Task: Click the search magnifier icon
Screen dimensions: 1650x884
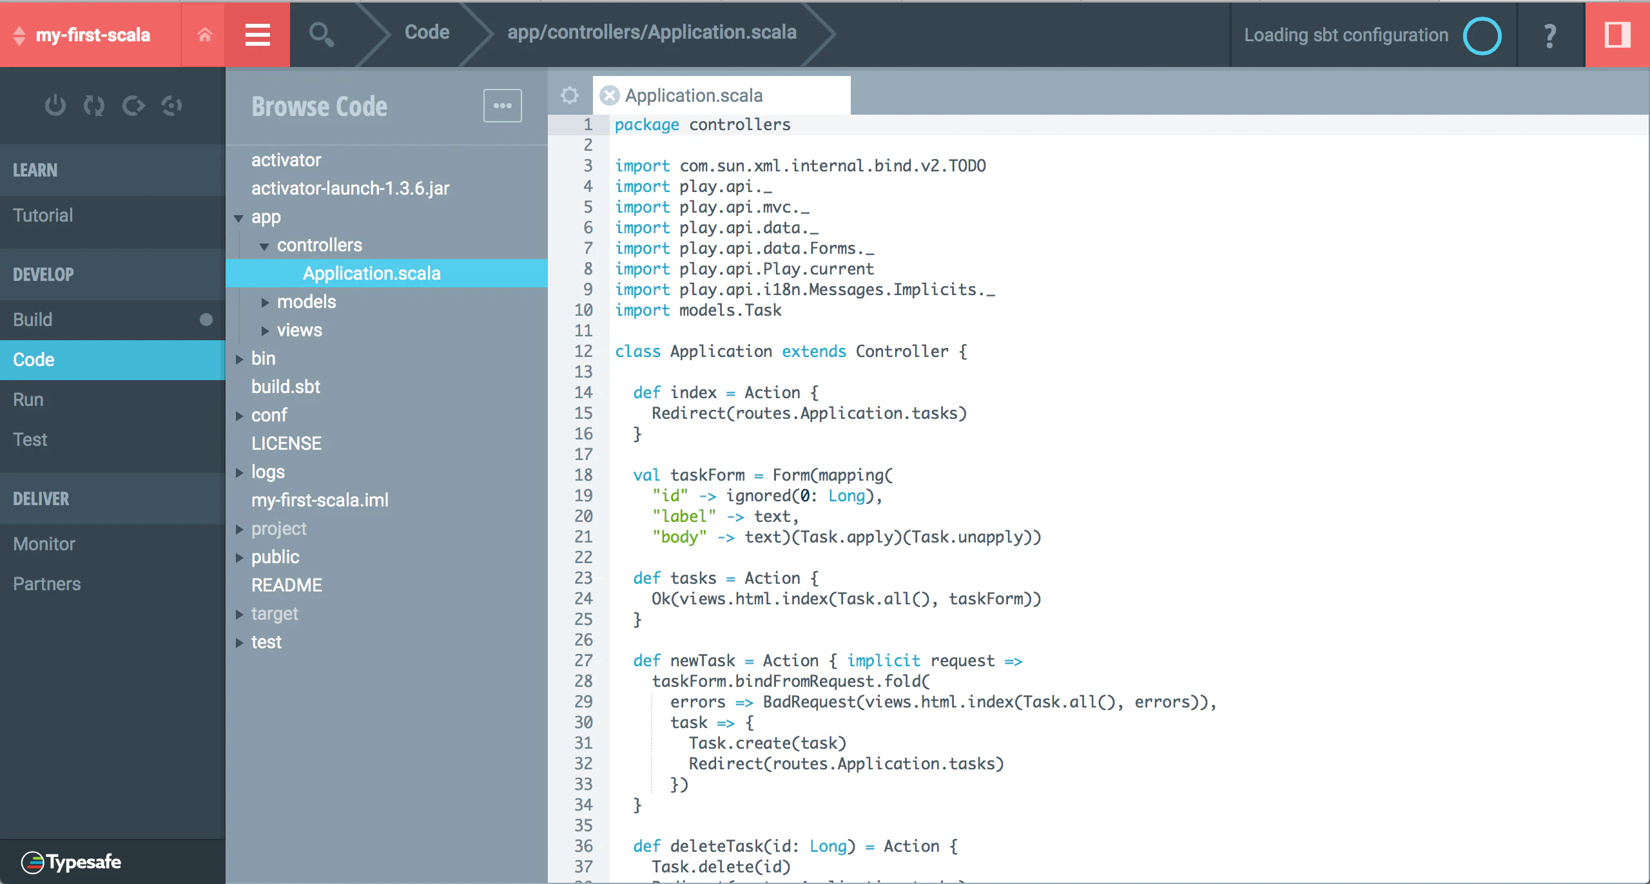Action: pos(321,34)
